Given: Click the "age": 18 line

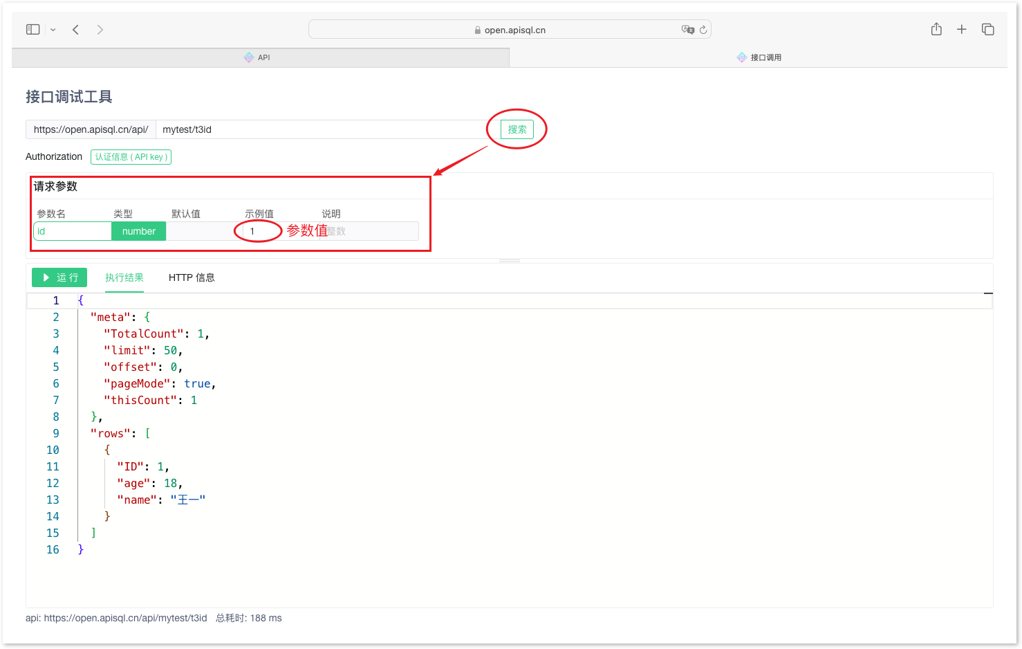Looking at the screenshot, I should 150,483.
